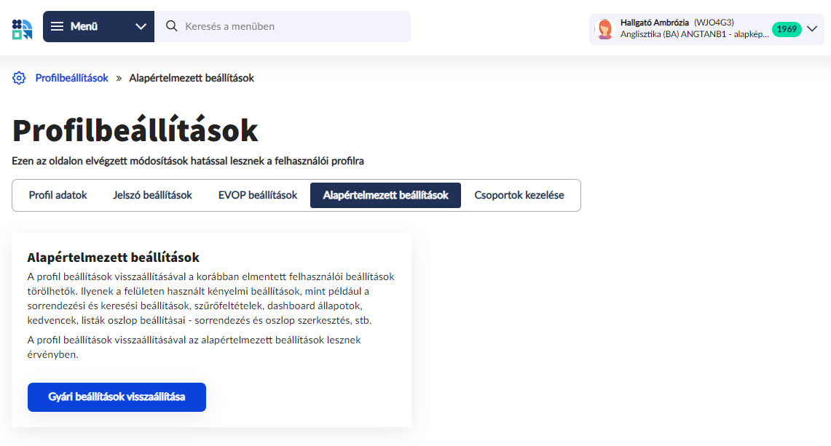Click the Neptun logo icon

tap(22, 29)
